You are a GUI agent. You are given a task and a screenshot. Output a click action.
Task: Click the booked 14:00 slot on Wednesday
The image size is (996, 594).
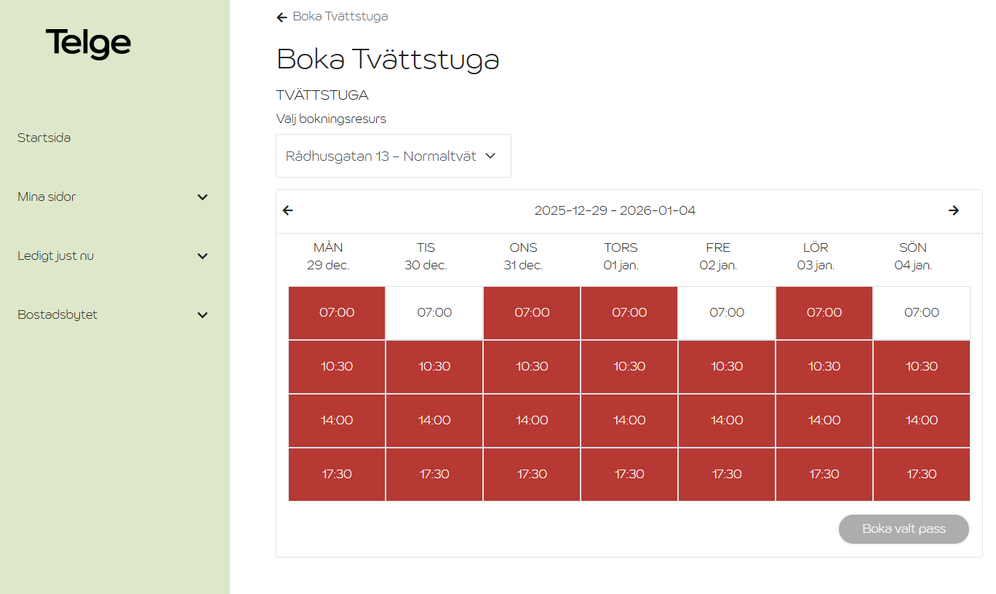532,421
